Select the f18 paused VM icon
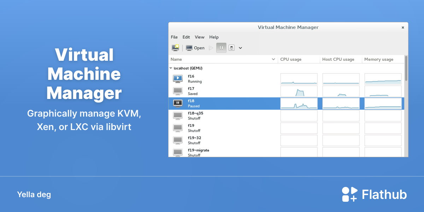This screenshot has height=212, width=424. 178,103
